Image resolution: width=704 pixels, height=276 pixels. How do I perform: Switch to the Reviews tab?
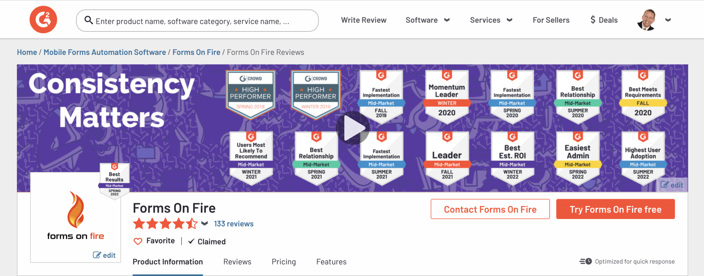pyautogui.click(x=237, y=262)
